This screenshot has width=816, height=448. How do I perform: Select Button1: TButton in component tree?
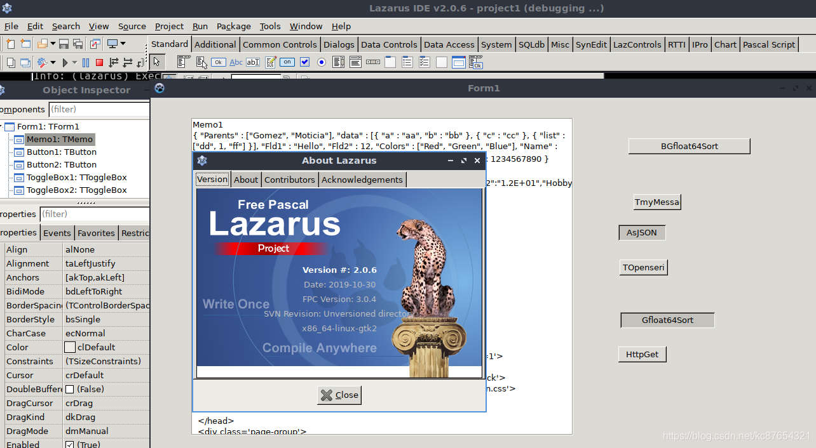click(x=62, y=152)
